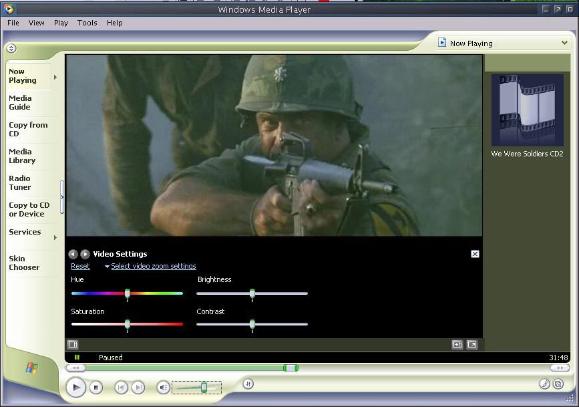Open the Skin Chooser tab

28,263
